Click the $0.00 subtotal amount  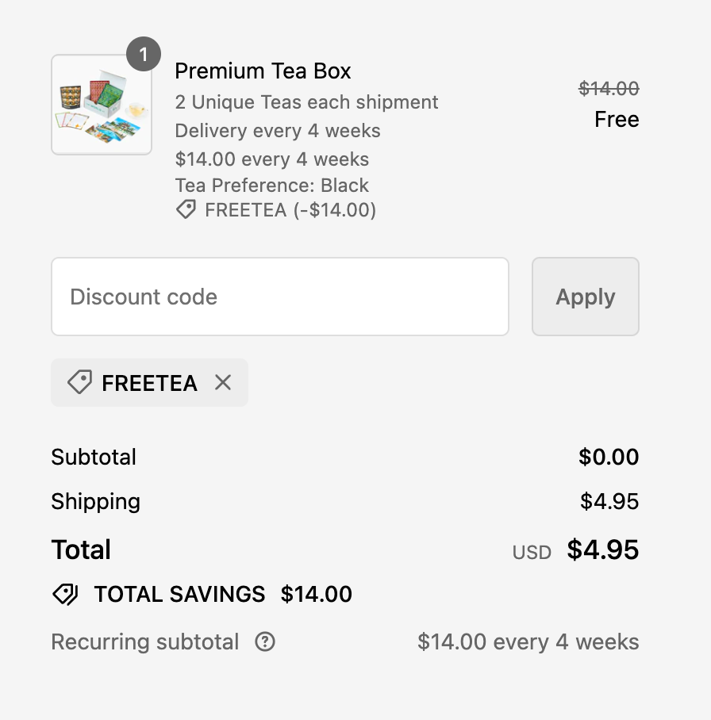pyautogui.click(x=609, y=457)
